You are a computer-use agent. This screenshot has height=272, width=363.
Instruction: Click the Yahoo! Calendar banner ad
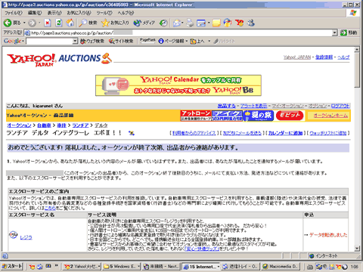coord(178,85)
